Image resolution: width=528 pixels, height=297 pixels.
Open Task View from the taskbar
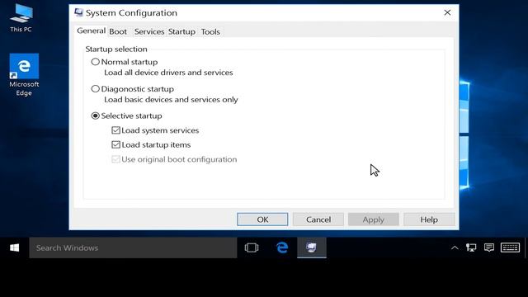tap(252, 247)
